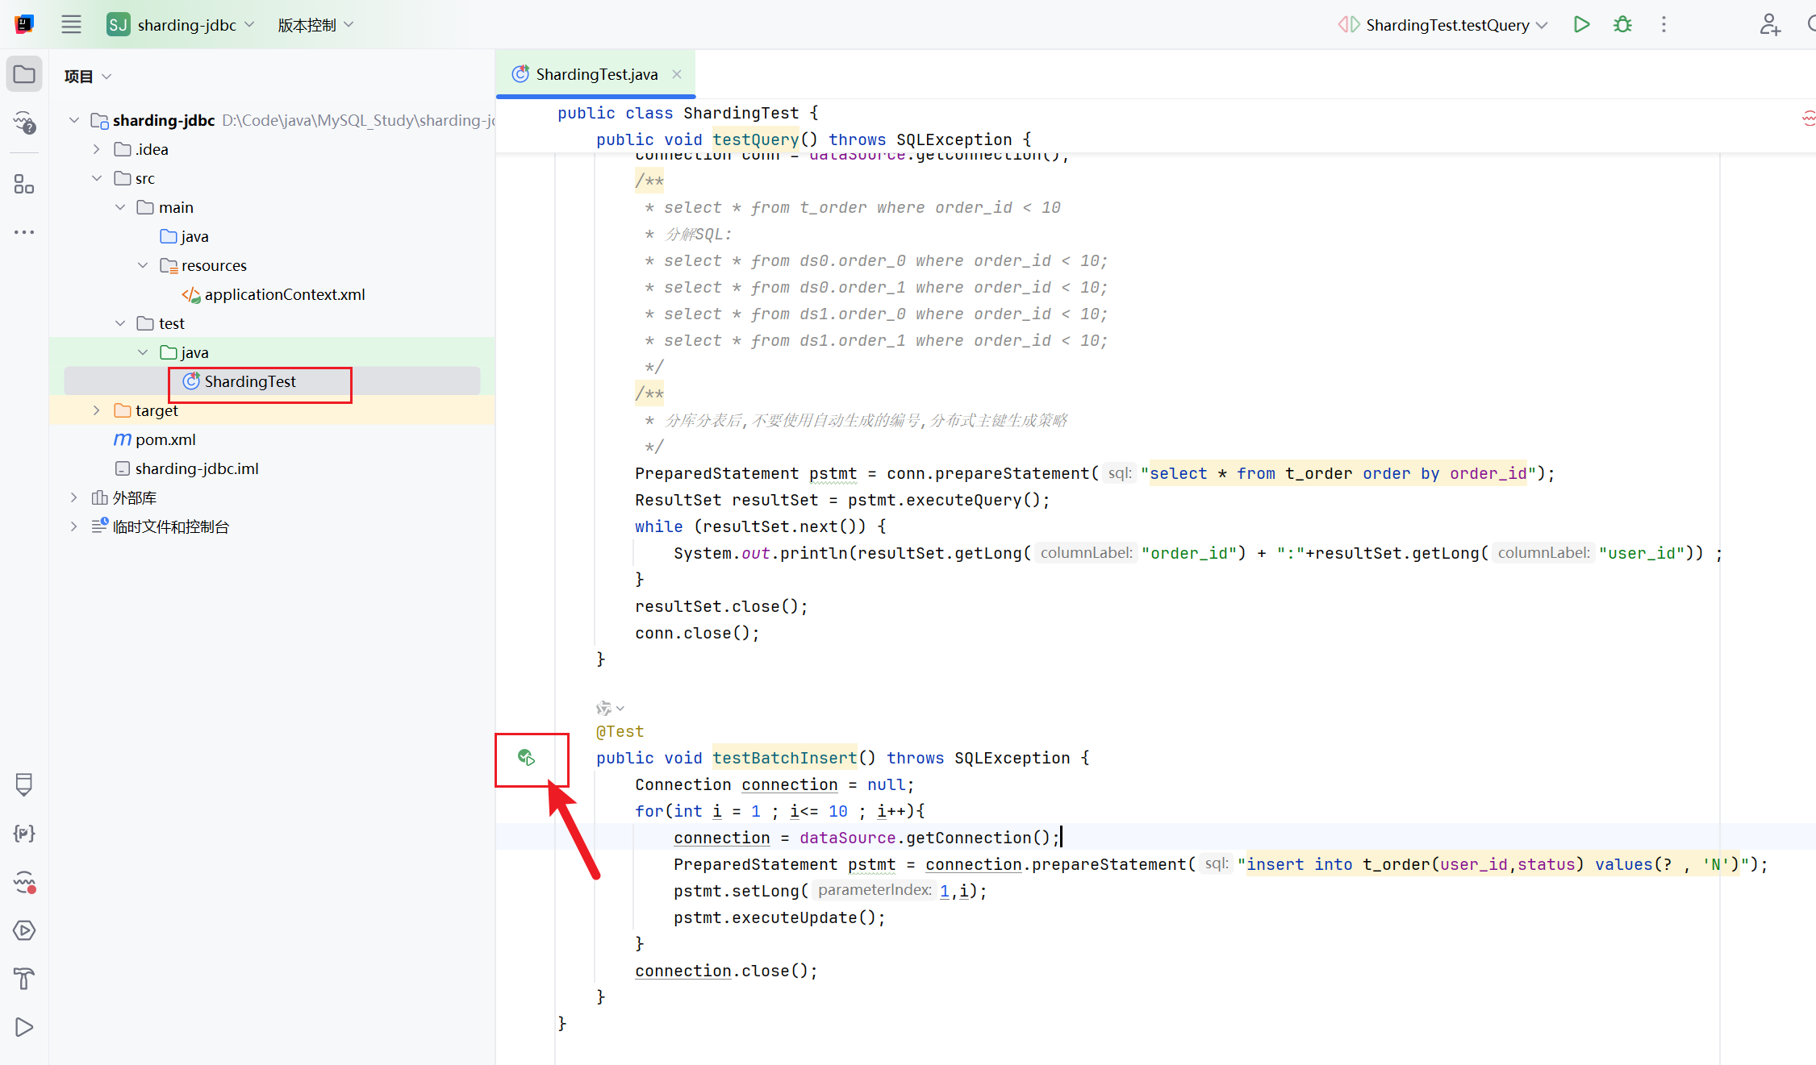
Task: Toggle the Project tool window folder icon
Action: [24, 74]
